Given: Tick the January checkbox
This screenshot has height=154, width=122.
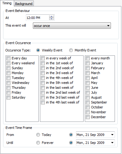Looking at the screenshot, I should (88, 63).
